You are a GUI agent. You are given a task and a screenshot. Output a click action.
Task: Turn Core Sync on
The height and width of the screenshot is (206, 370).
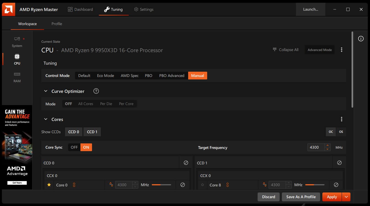[86, 147]
